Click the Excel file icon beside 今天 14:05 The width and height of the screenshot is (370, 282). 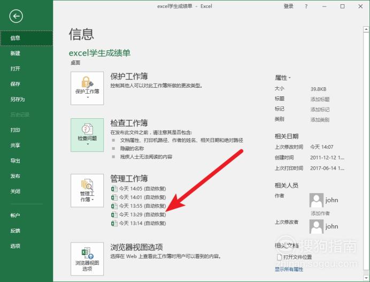pyautogui.click(x=114, y=189)
